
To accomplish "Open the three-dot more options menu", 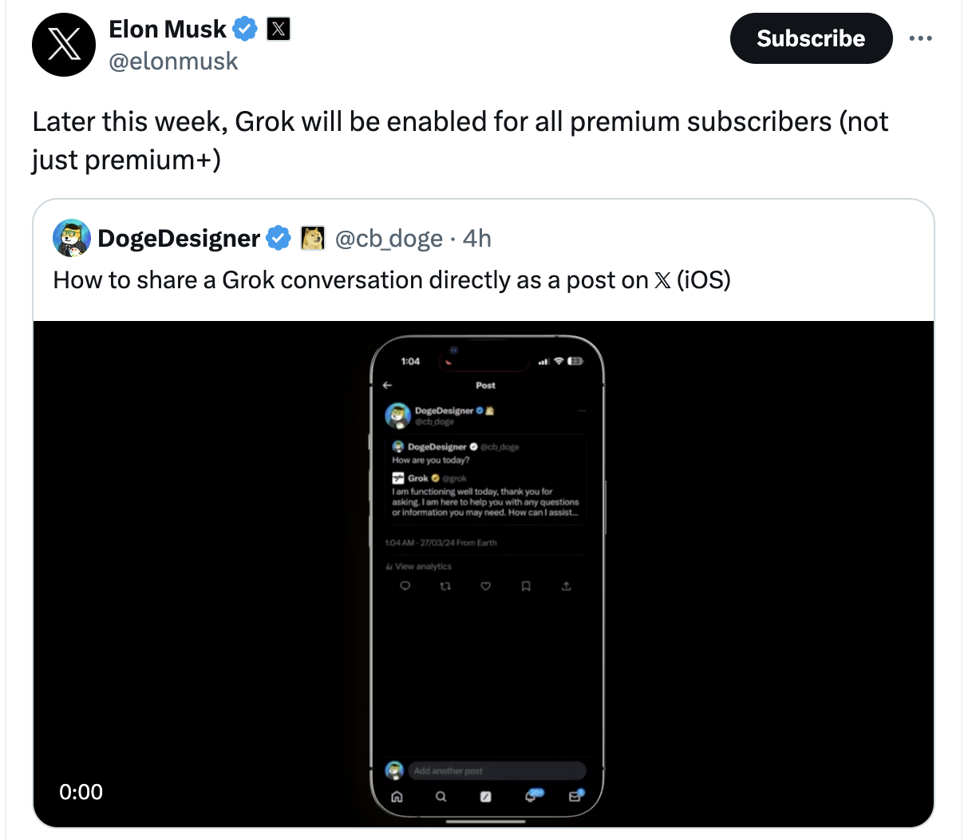I will (x=920, y=38).
